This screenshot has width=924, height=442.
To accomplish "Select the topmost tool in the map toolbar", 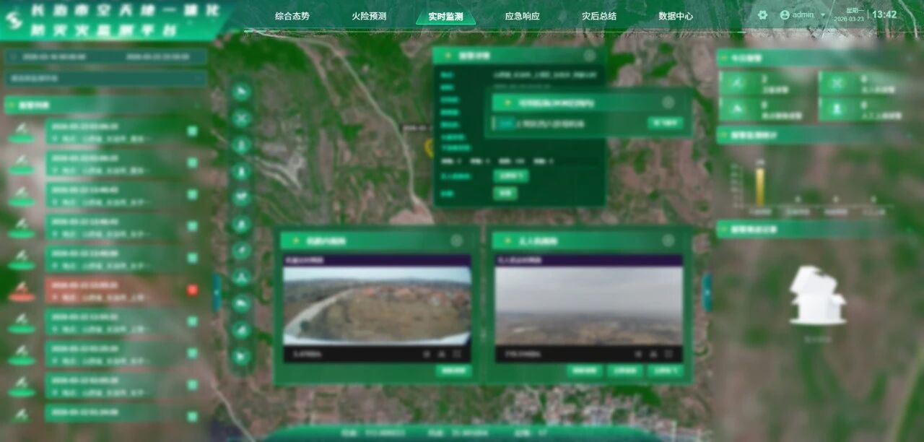I will click(x=242, y=91).
